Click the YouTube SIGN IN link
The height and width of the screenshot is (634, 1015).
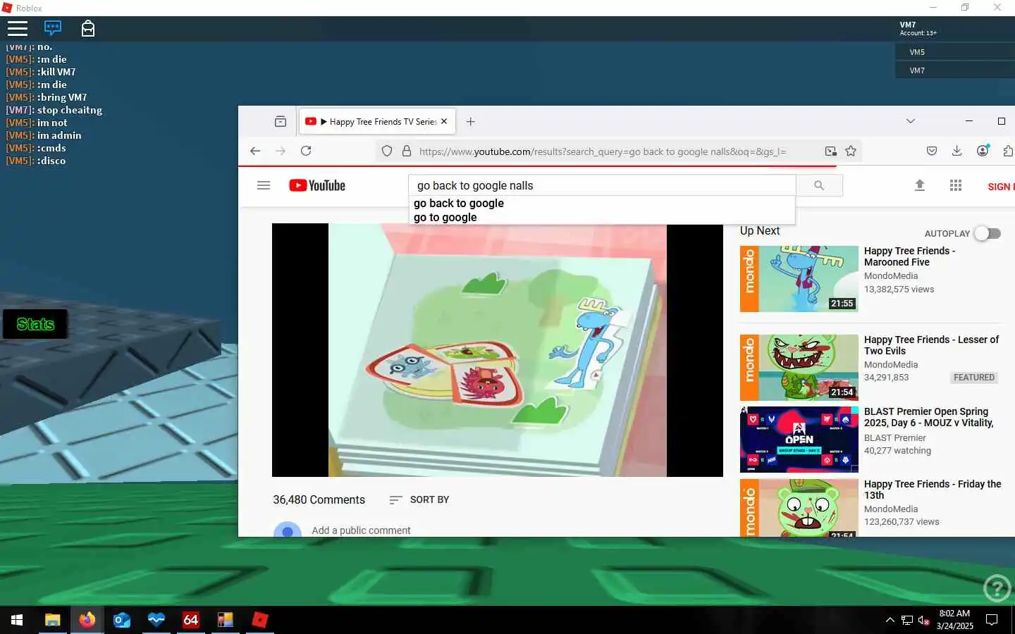[x=1001, y=187]
